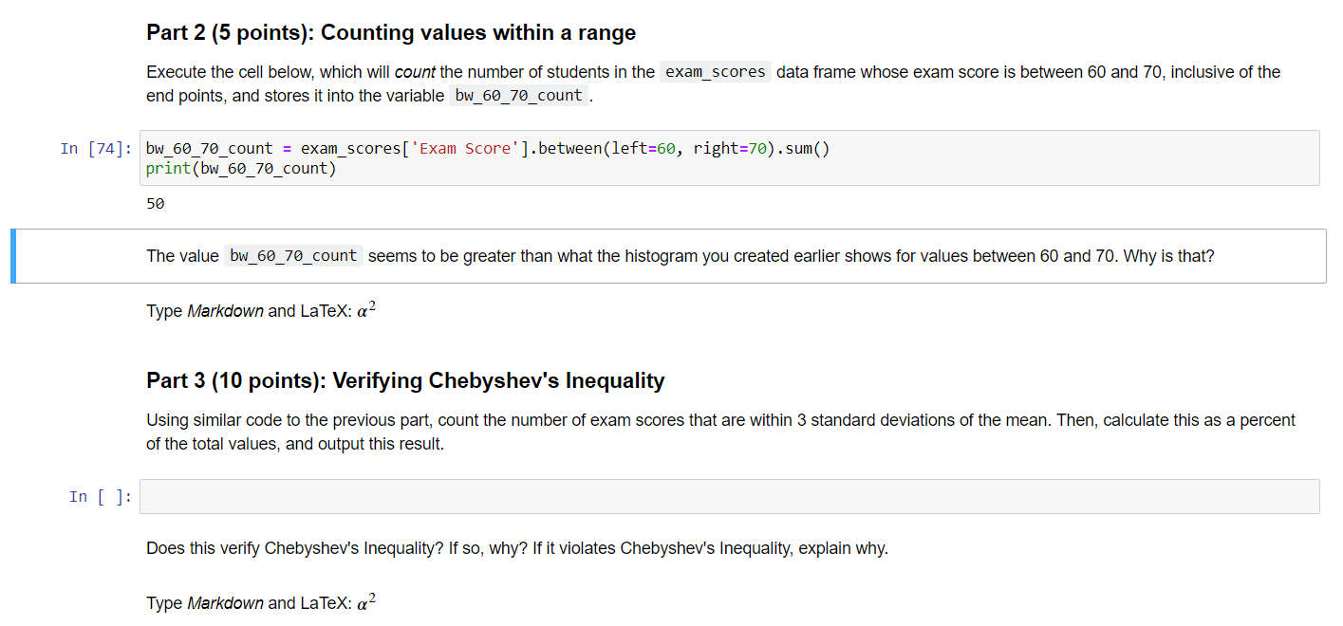
Task: Click the bw_60_70_count code span in the question
Action: [x=293, y=255]
